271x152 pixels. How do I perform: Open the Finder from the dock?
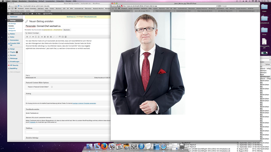click(x=89, y=146)
